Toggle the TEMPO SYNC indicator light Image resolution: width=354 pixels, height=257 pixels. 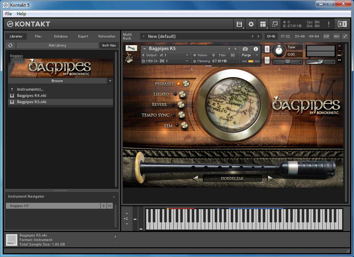[x=174, y=115]
